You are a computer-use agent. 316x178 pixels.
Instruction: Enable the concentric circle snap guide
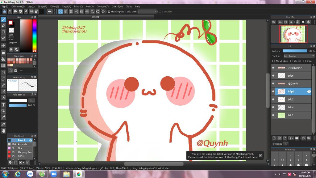click(x=87, y=12)
